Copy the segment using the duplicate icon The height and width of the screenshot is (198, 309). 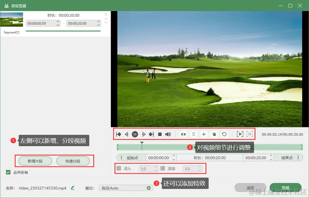tap(214, 134)
